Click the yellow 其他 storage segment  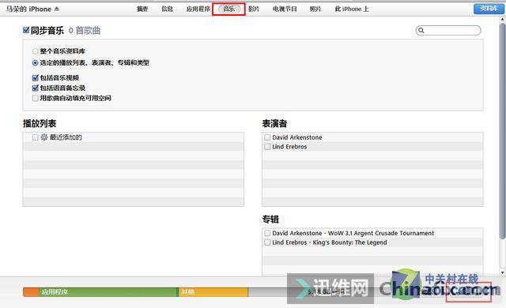pyautogui.click(x=213, y=292)
